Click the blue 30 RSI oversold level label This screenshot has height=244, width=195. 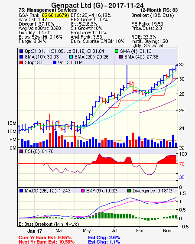coord(182,177)
